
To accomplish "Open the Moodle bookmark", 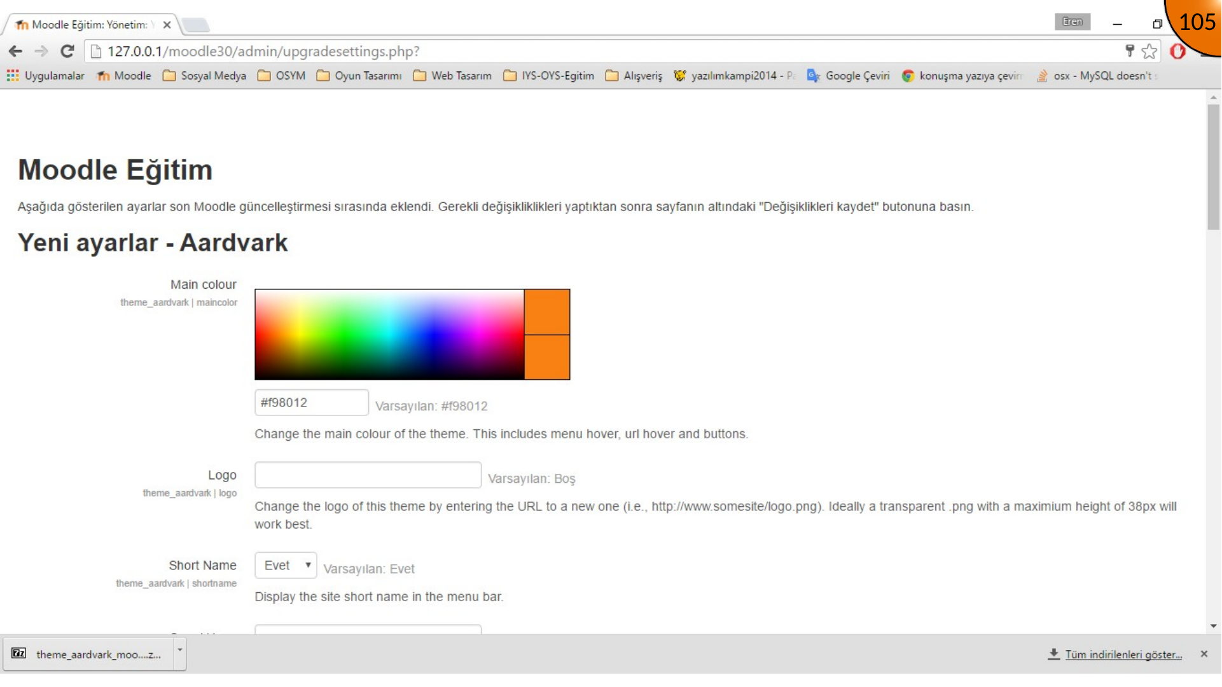I will pos(123,76).
